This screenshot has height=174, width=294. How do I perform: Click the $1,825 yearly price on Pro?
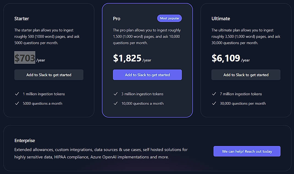click(126, 58)
